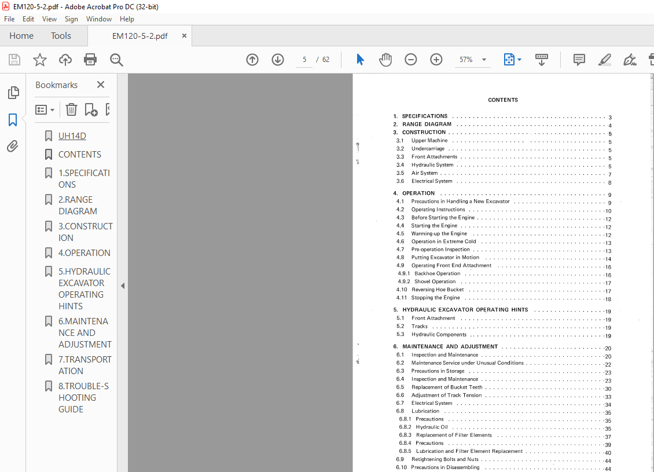The image size is (654, 472).
Task: Click "Lubrication" 6.8 contents entry
Action: coord(425,411)
